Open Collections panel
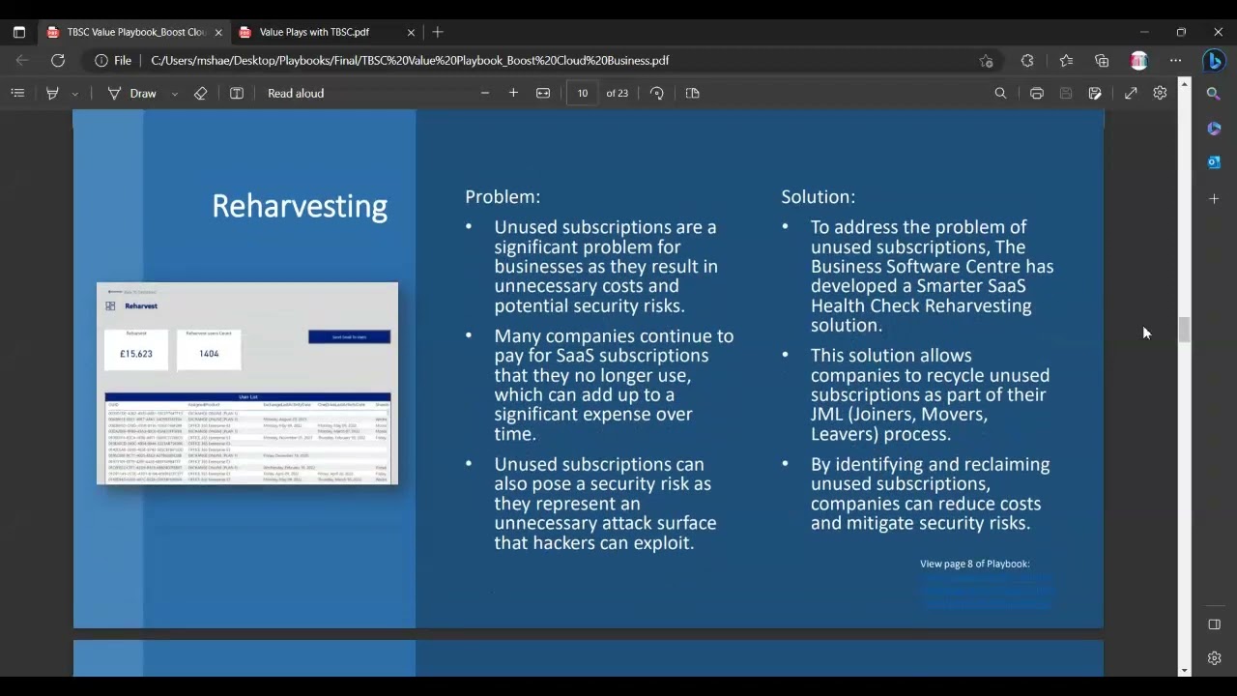 [1102, 60]
